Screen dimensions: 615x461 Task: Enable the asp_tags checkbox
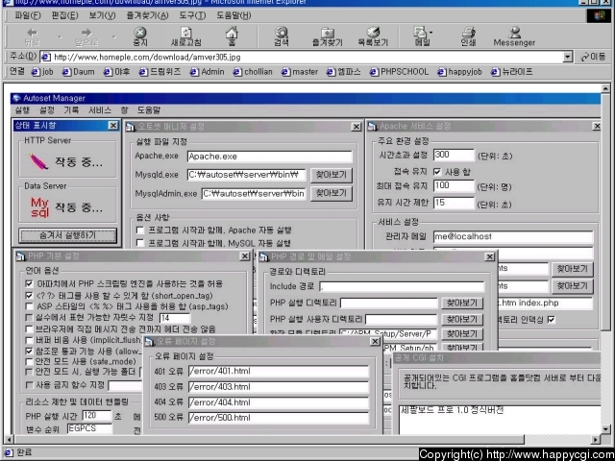coord(29,306)
